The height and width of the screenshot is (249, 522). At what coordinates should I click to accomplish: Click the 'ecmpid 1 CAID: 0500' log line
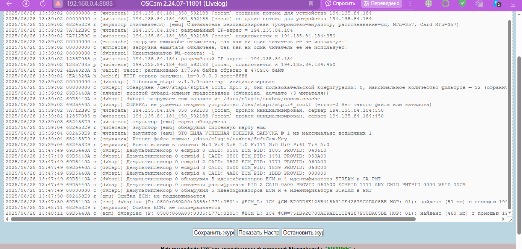point(166,156)
